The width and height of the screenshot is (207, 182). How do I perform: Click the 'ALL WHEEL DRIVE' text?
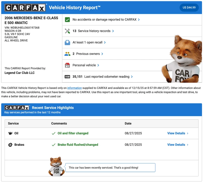16,41
